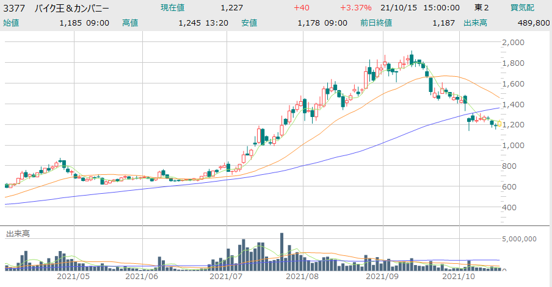Click the 出来高 label in volume panel
The height and width of the screenshot is (287, 552).
point(18,234)
